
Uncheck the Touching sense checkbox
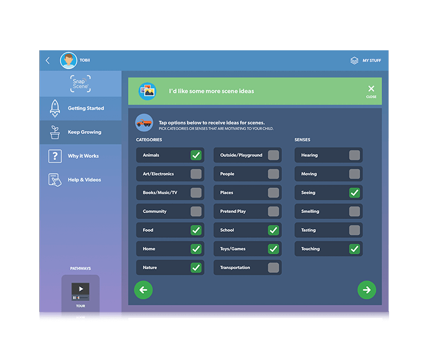354,249
